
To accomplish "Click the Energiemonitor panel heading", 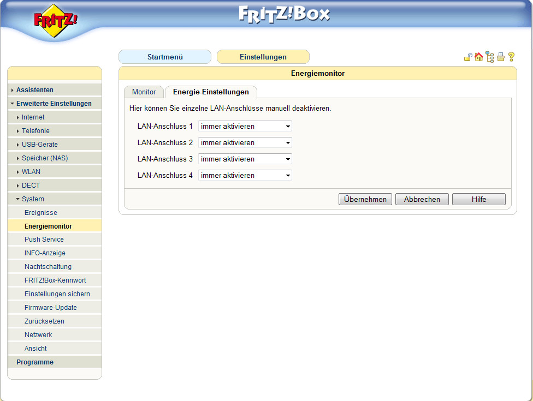I will [x=317, y=73].
